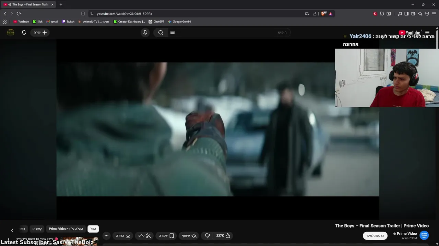Viewport: 439px width, 246px height.
Task: Click the הורדה download button
Action: (x=123, y=236)
